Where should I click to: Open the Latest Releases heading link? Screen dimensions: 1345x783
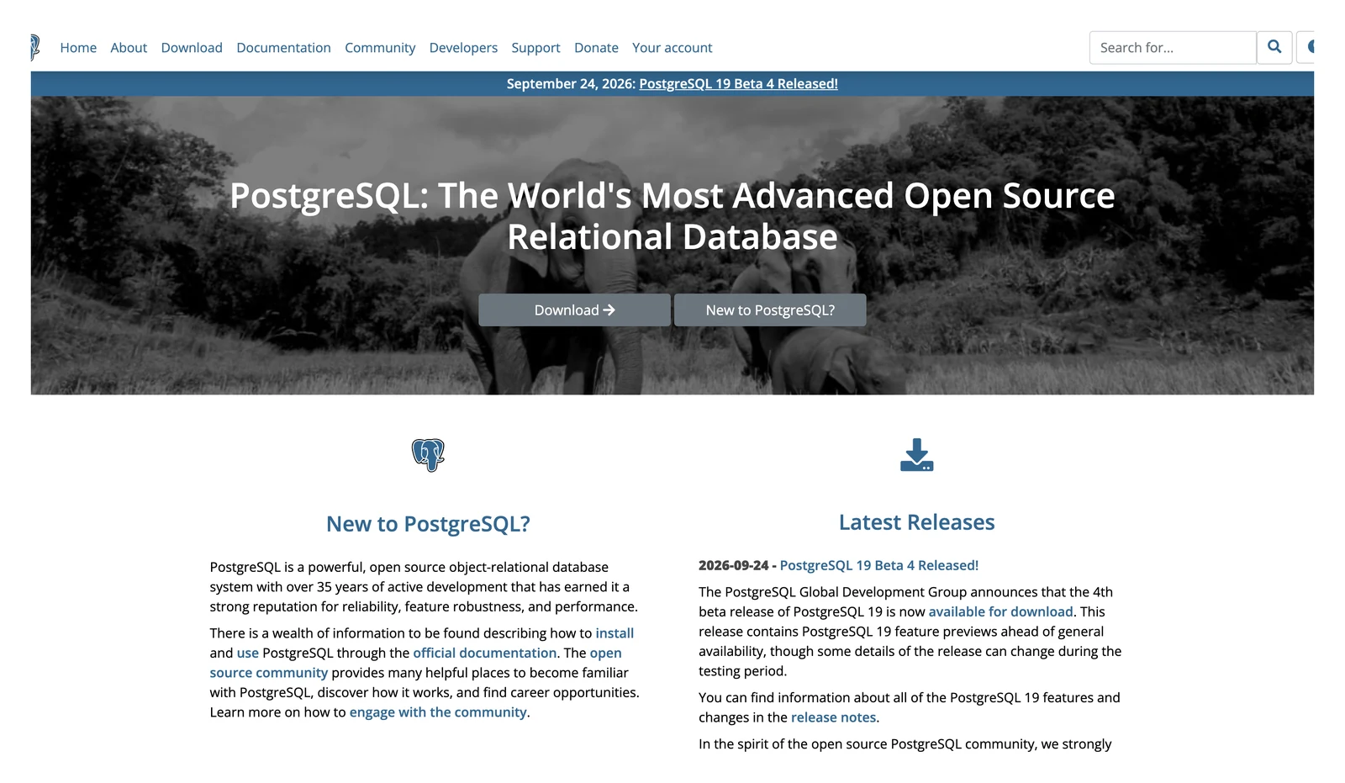coord(916,521)
